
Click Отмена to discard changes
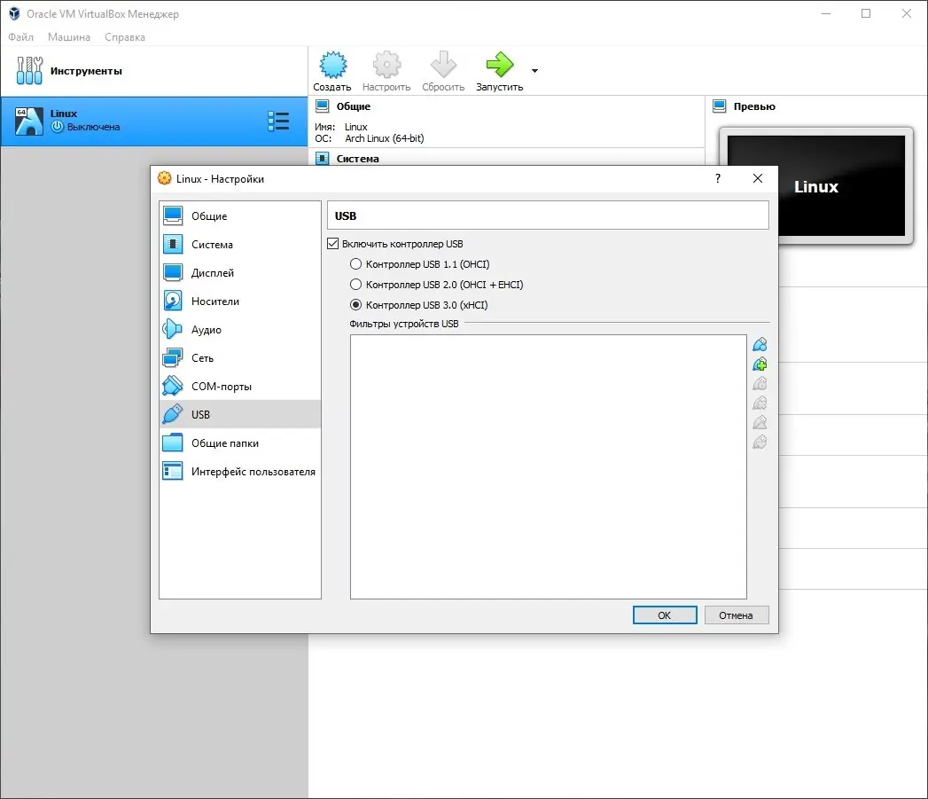pos(737,615)
